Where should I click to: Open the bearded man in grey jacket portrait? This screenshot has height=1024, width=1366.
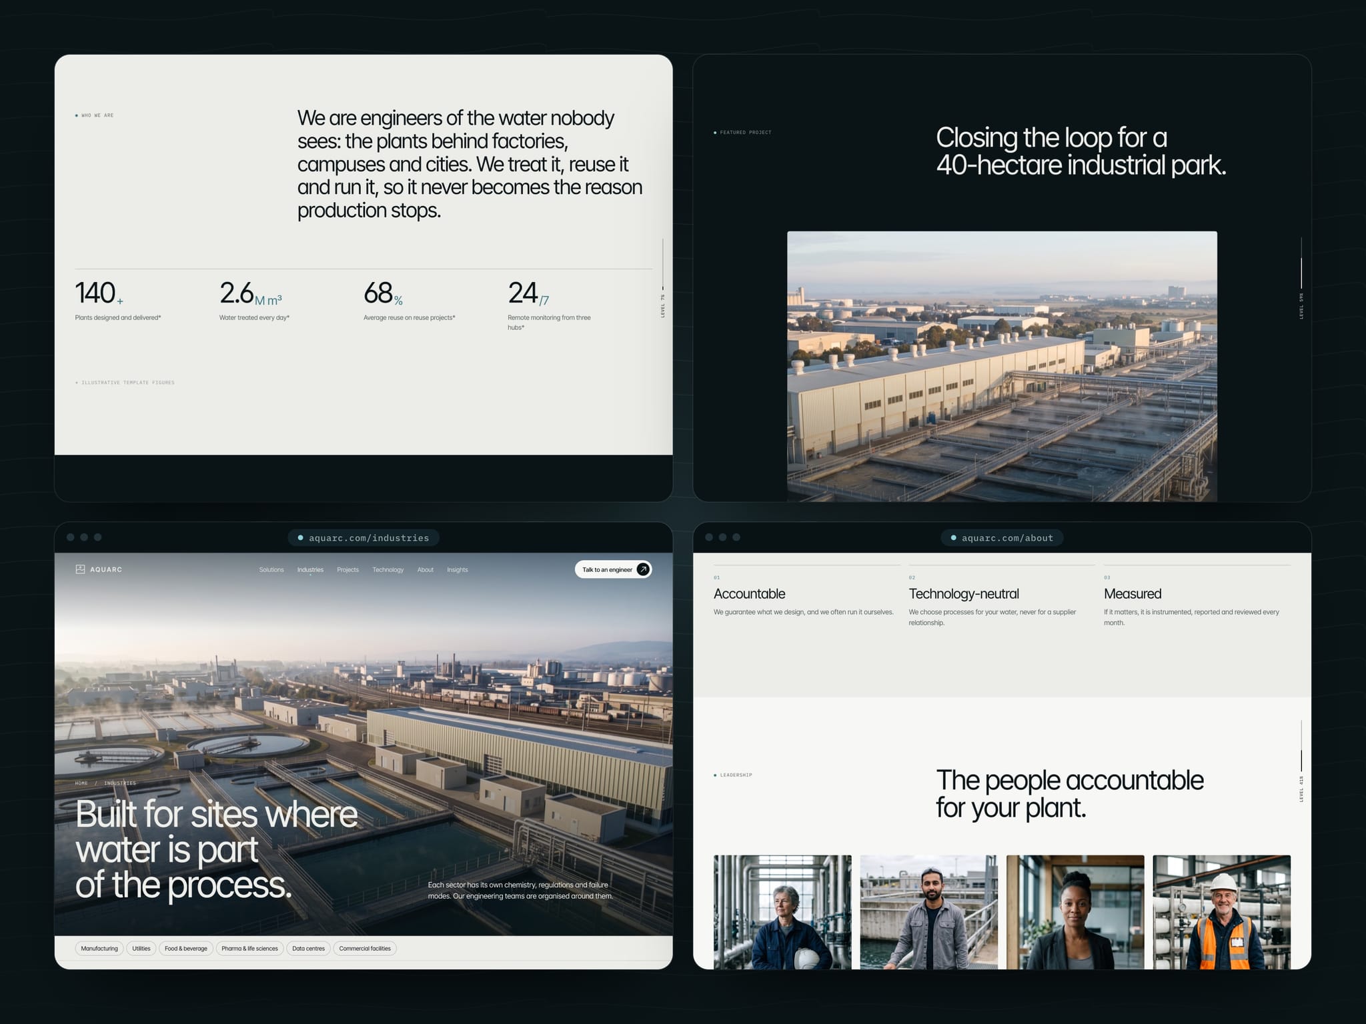(x=929, y=912)
